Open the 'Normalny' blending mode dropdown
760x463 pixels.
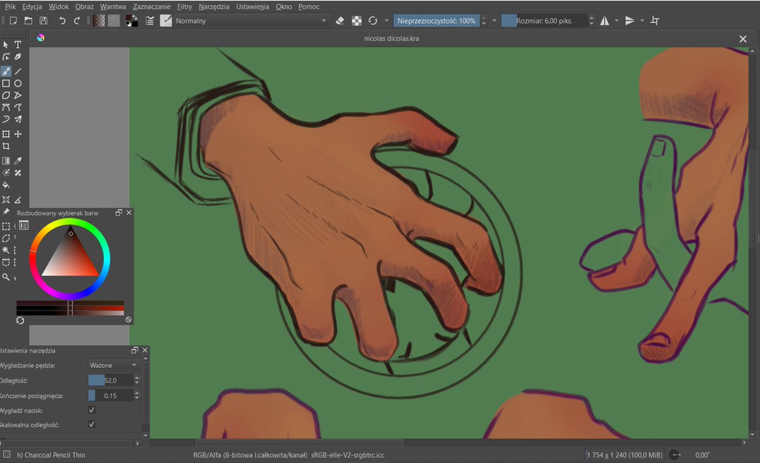(252, 21)
